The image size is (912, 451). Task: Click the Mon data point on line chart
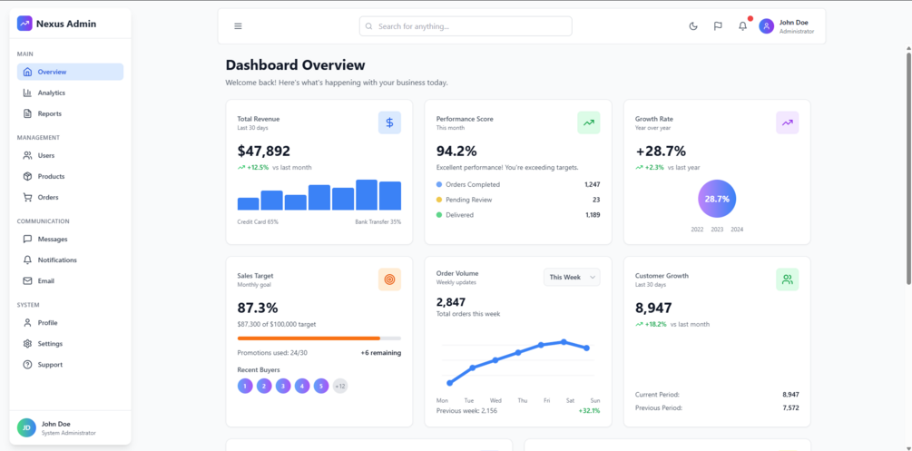click(449, 383)
